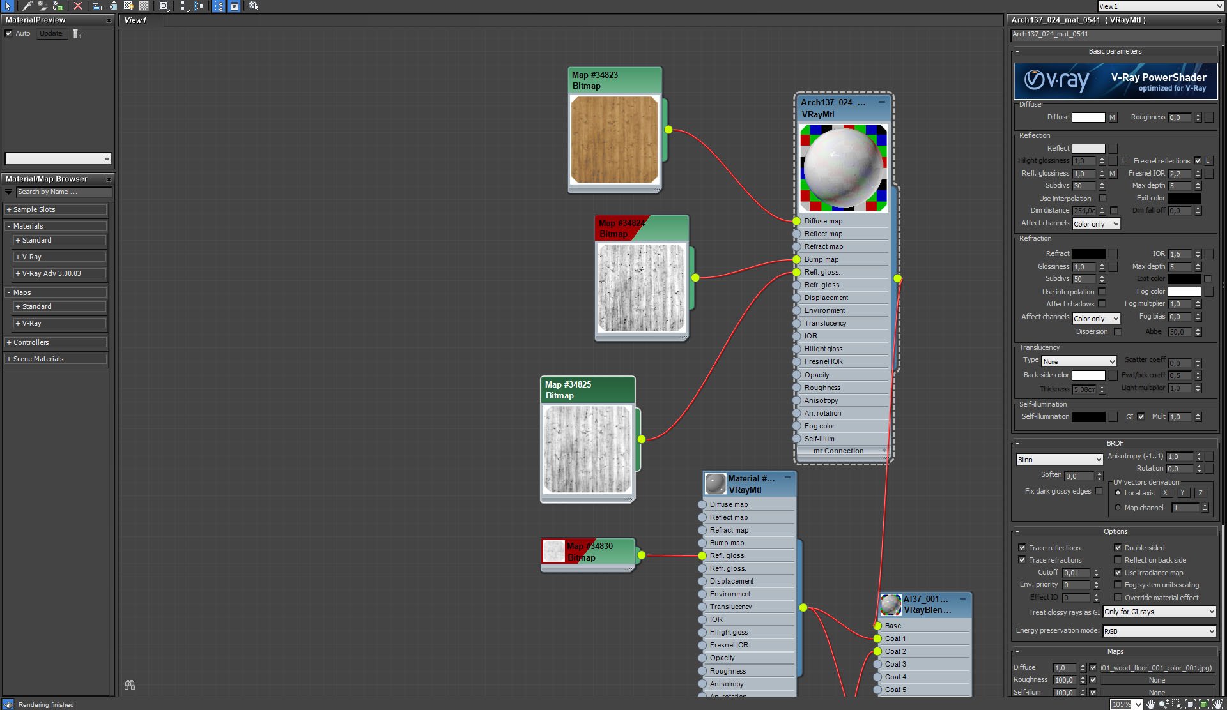Minimize the Arch137_024 VRayMtl node
Viewport: 1227px width, 710px height.
coord(882,102)
